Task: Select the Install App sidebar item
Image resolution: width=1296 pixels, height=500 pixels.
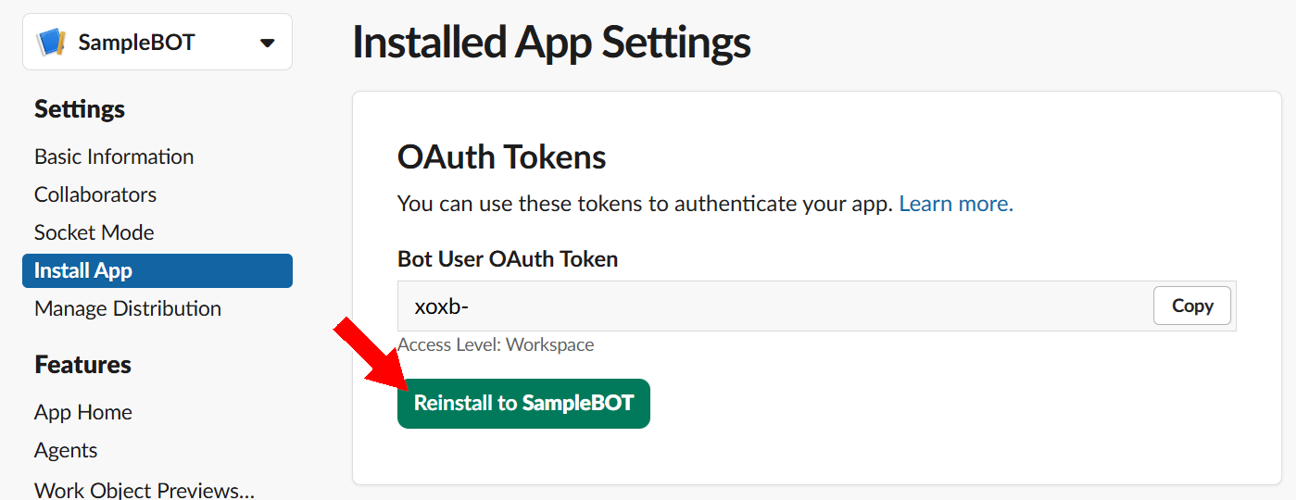Action: tap(157, 270)
